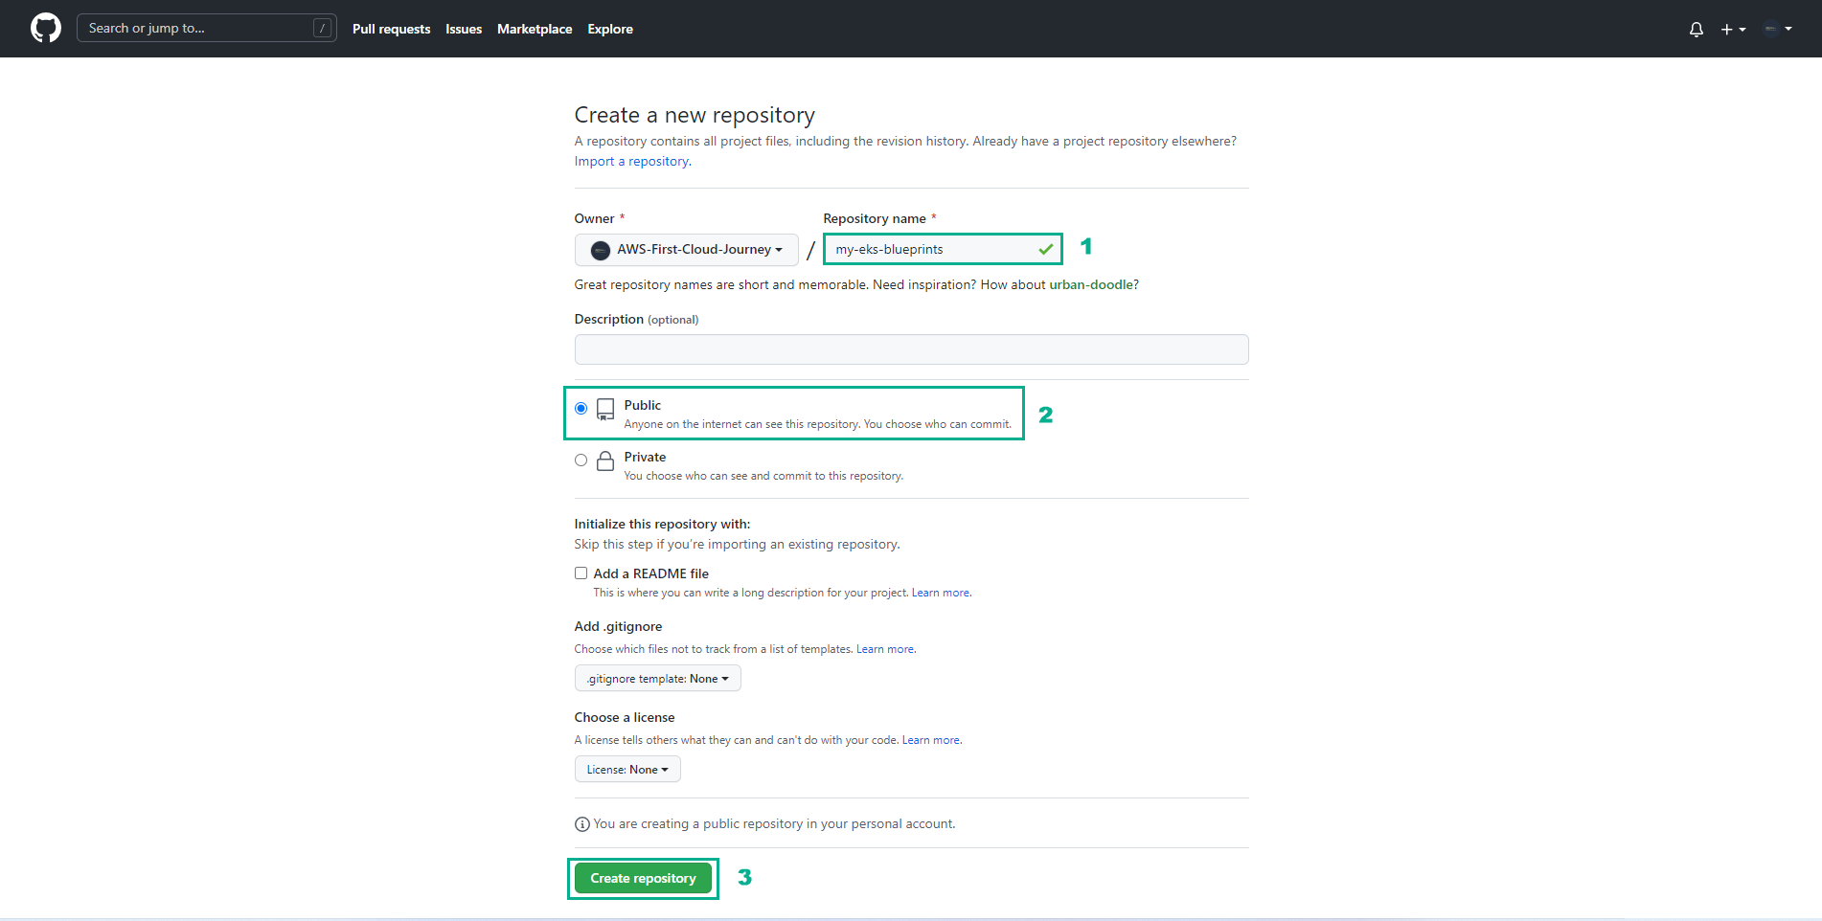Expand the .gitignore template dropdown
This screenshot has height=921, width=1822.
coord(657,678)
